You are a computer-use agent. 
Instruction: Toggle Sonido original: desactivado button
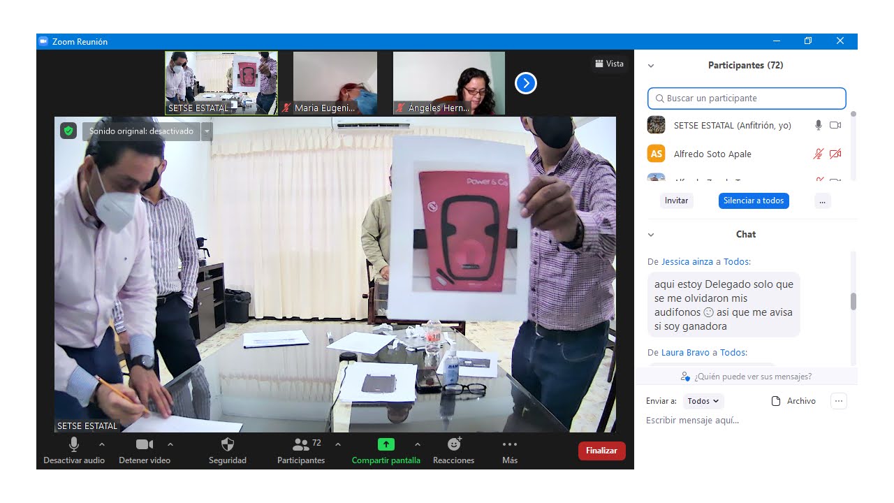pyautogui.click(x=141, y=131)
